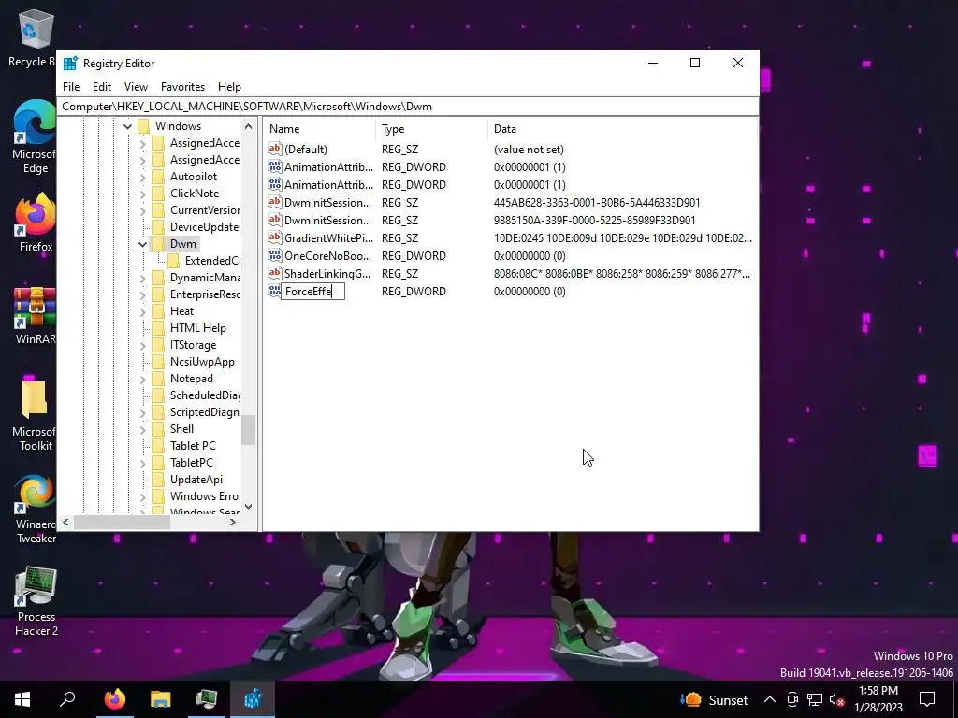Image resolution: width=958 pixels, height=718 pixels.
Task: Open the Help menu
Action: click(x=230, y=87)
